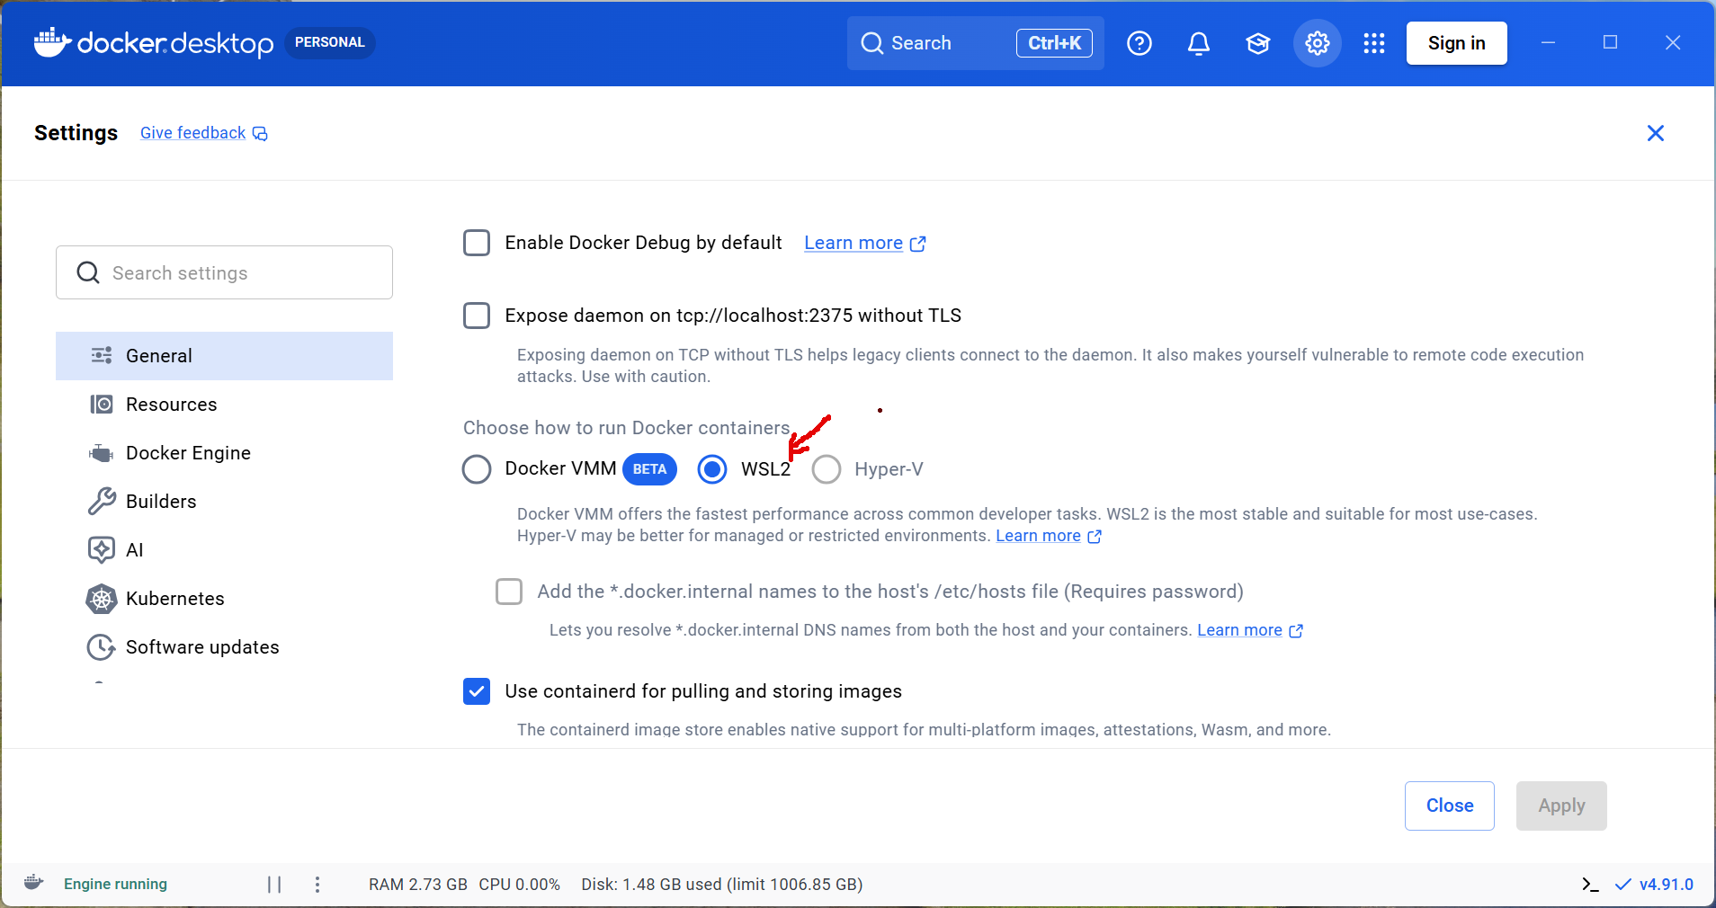1716x908 pixels.
Task: Enable Docker Debug by default checkbox
Action: coord(477,243)
